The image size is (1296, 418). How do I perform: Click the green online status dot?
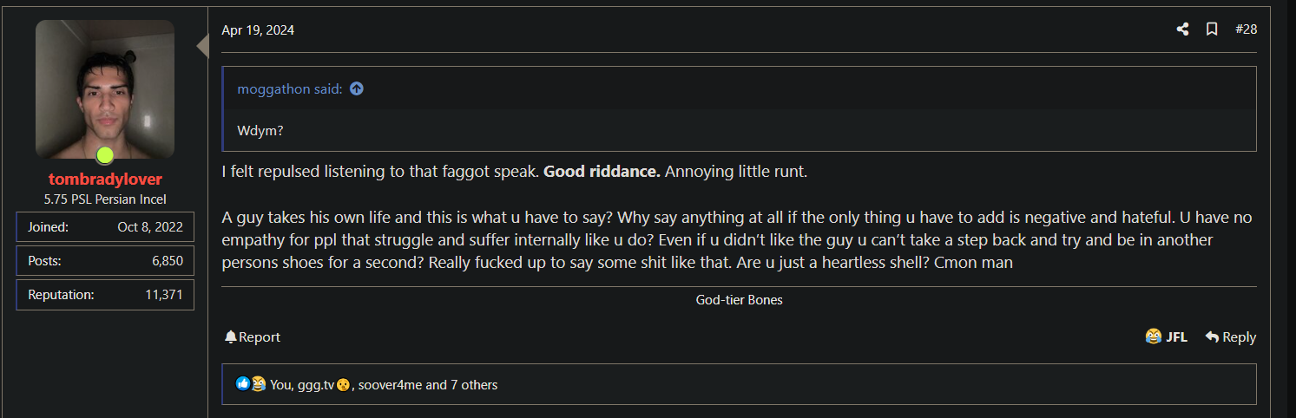pos(105,155)
